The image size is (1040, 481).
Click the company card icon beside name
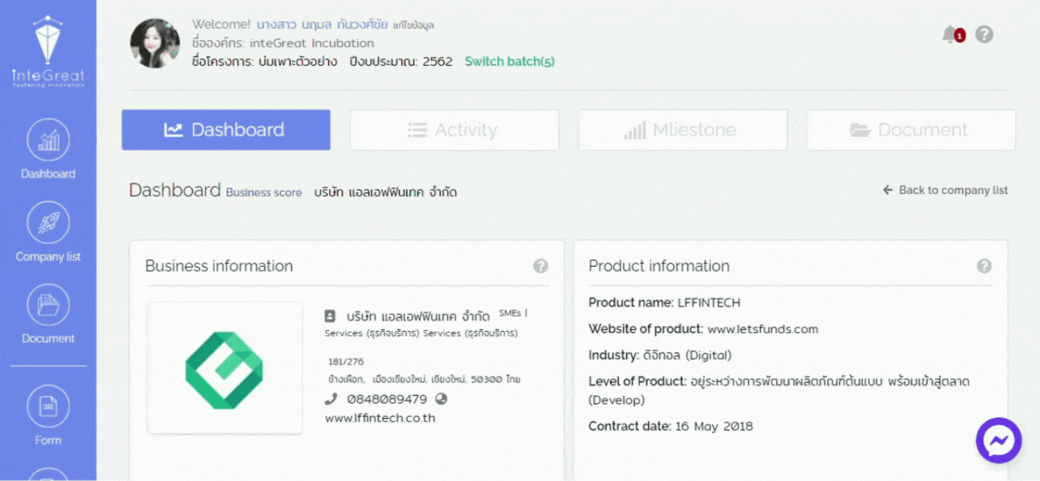point(330,317)
